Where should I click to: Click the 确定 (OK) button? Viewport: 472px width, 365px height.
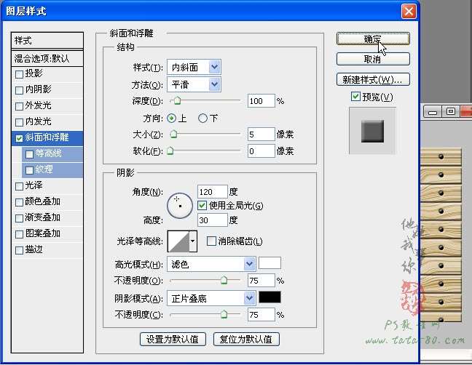pos(373,39)
